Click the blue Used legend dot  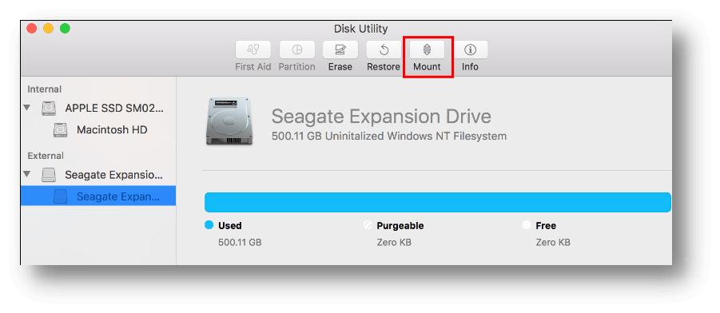(x=209, y=225)
